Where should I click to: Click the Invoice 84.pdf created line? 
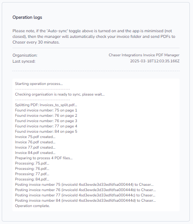tap(35, 153)
